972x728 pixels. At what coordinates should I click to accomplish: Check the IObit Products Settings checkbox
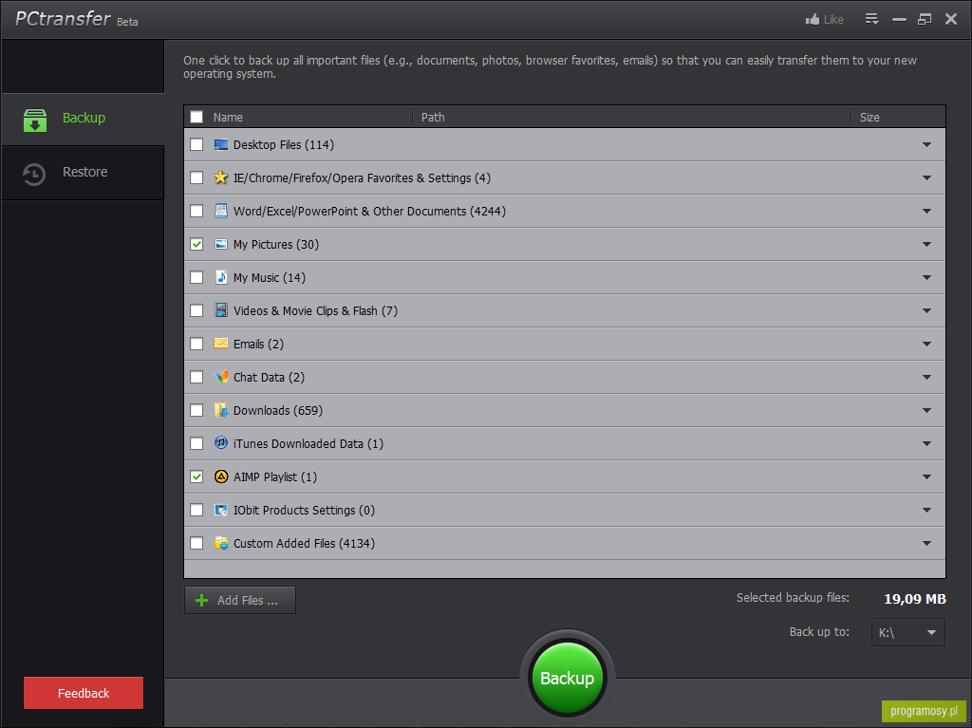click(196, 510)
